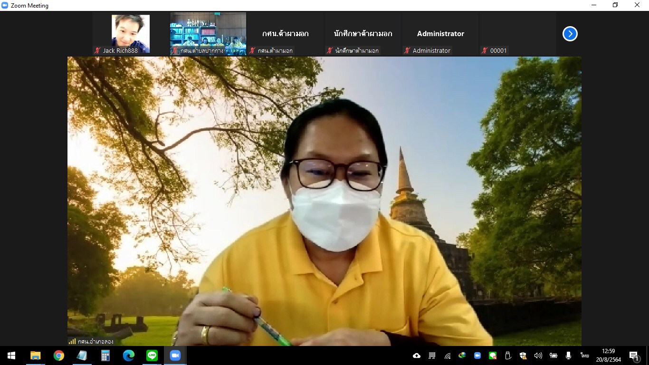This screenshot has height=365, width=649.
Task: Open the LINE app in taskbar
Action: [152, 355]
